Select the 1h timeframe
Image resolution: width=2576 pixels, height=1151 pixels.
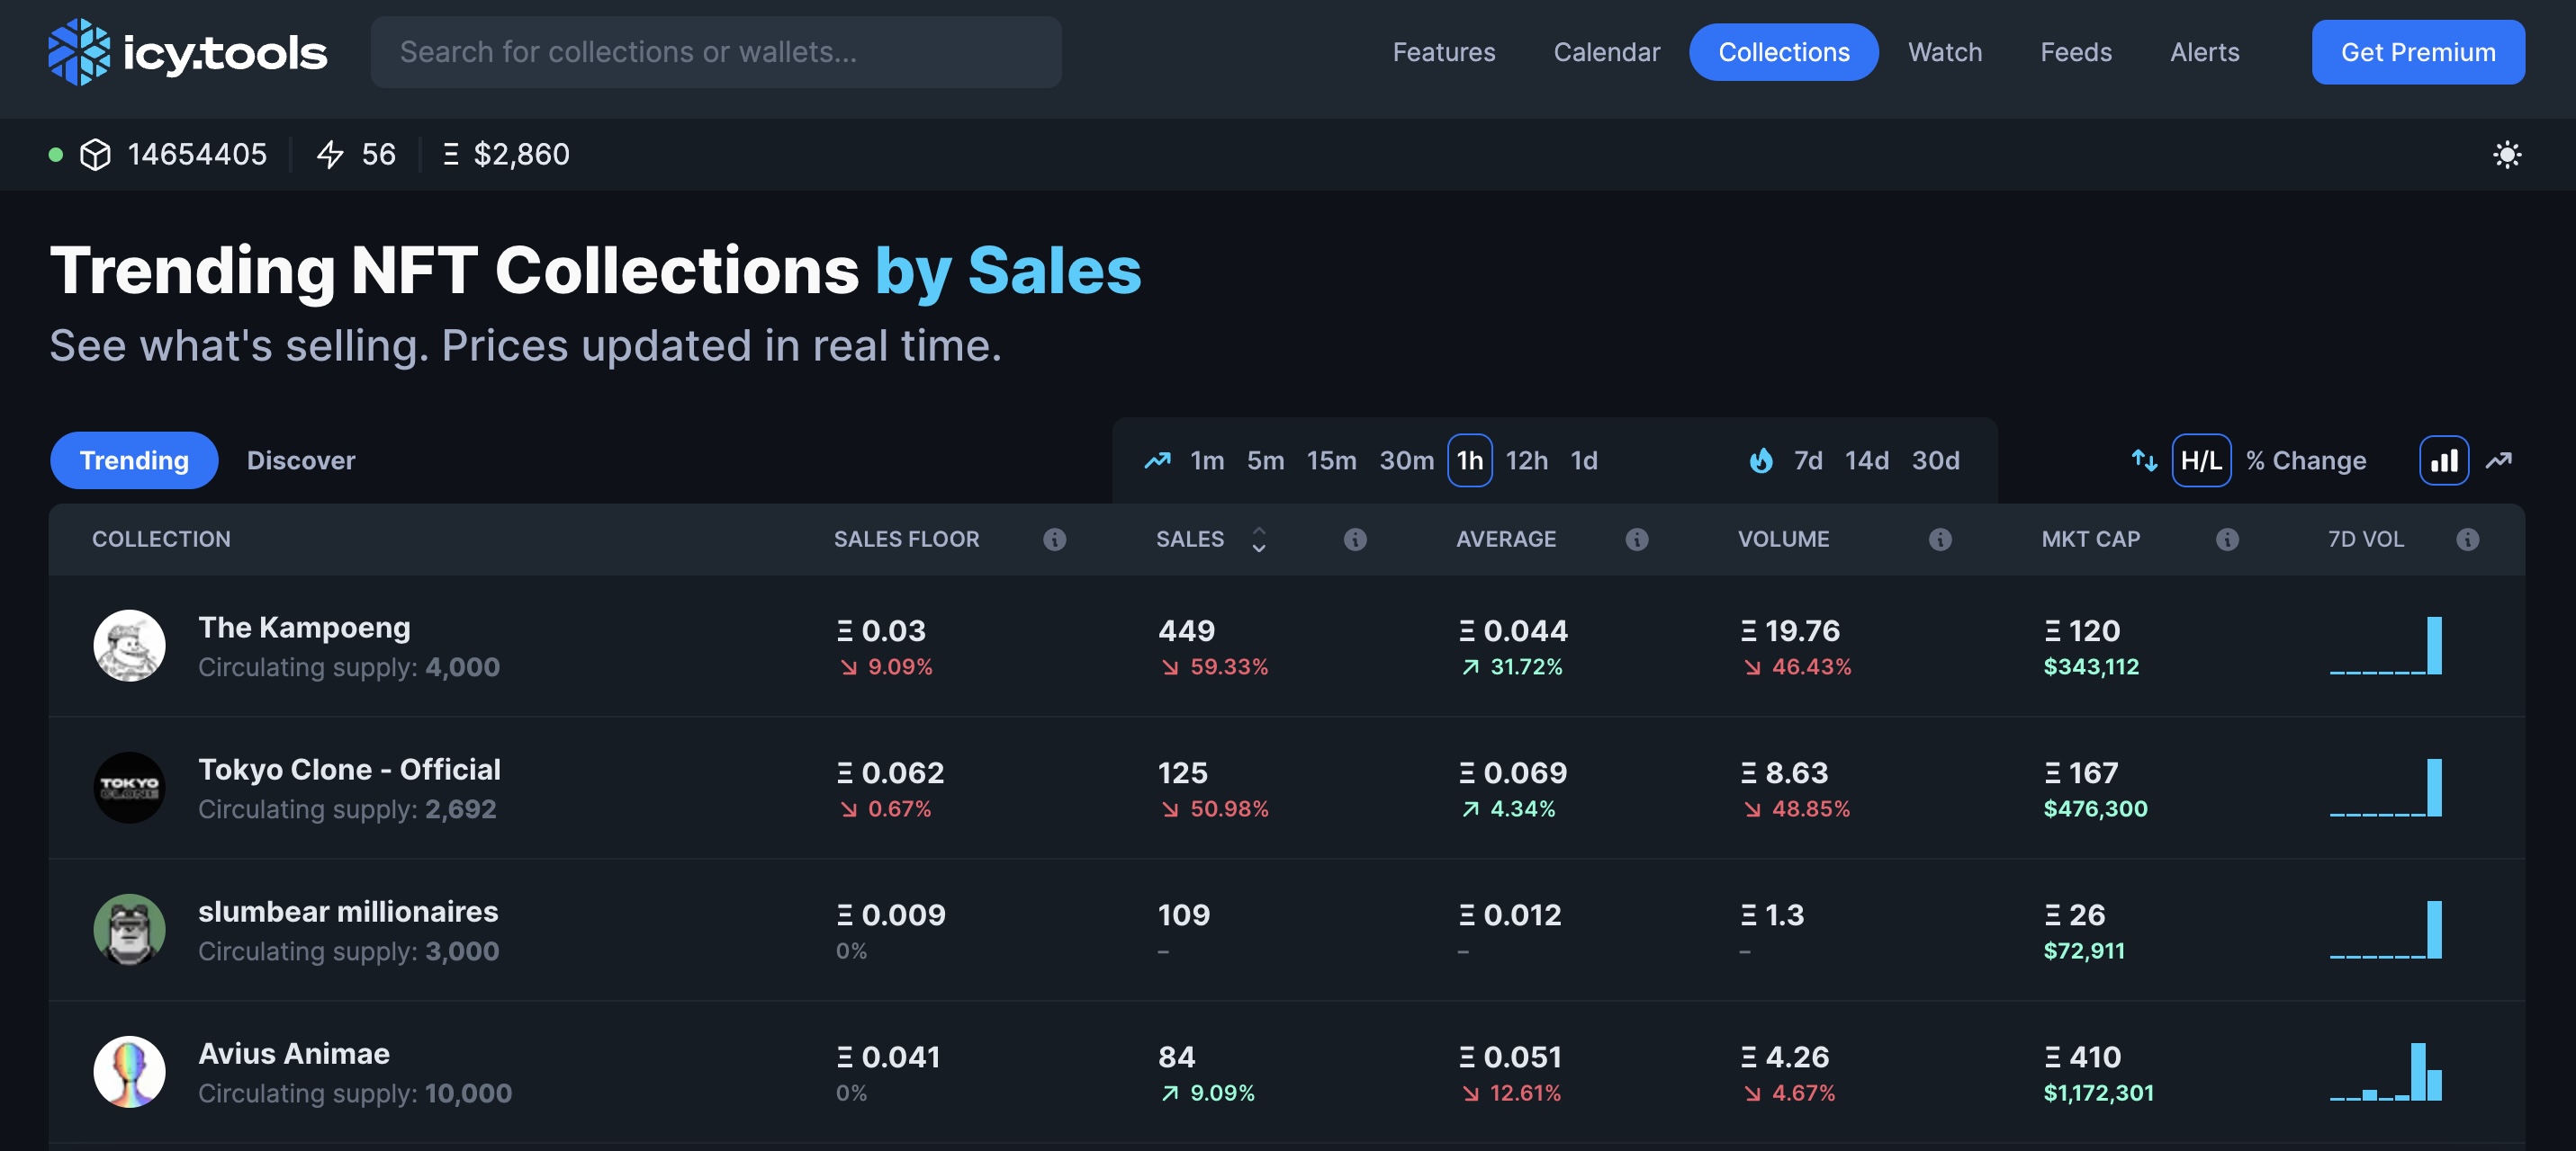point(1469,460)
